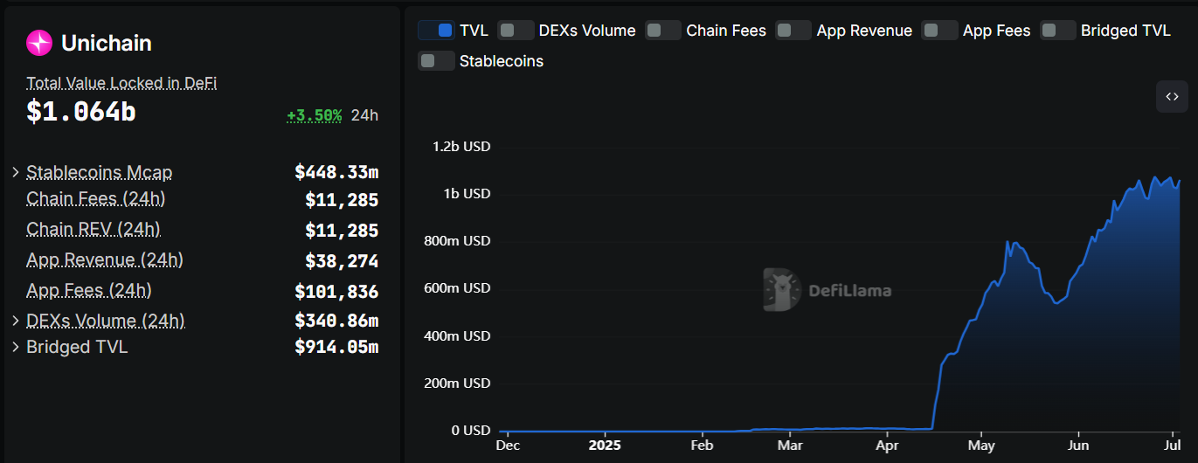
Task: Click the Unichain title text
Action: coord(107,43)
